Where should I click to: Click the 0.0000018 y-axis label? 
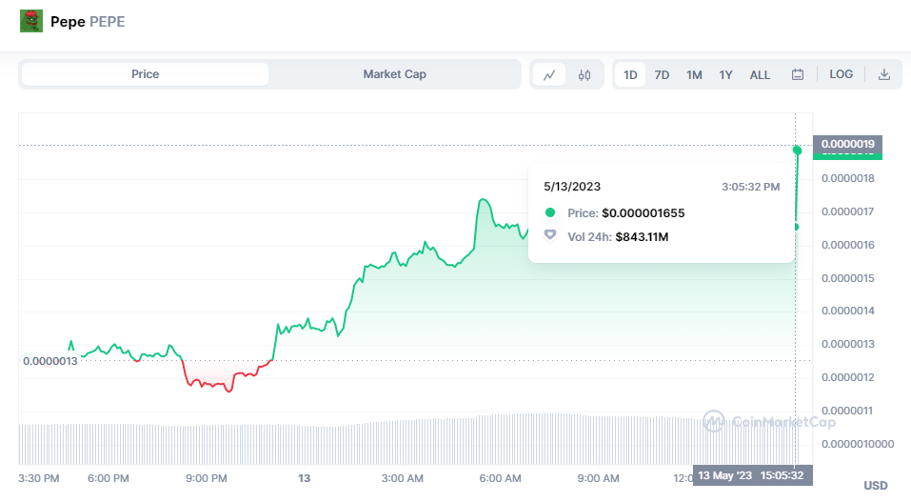[x=847, y=178]
